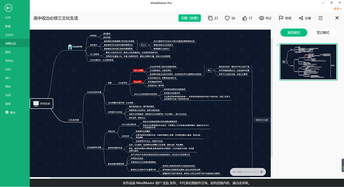Click the 综合国力 node
This screenshot has height=187, width=344.
coord(94,45)
